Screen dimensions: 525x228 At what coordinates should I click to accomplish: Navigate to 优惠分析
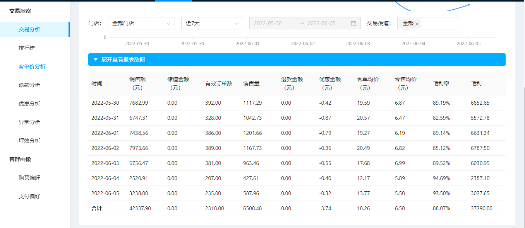click(x=29, y=104)
